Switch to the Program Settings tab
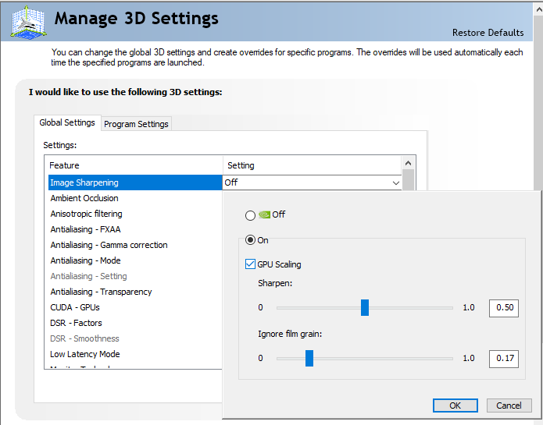 [136, 124]
